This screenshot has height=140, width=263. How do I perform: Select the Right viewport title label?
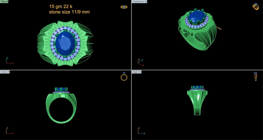tap(136, 72)
